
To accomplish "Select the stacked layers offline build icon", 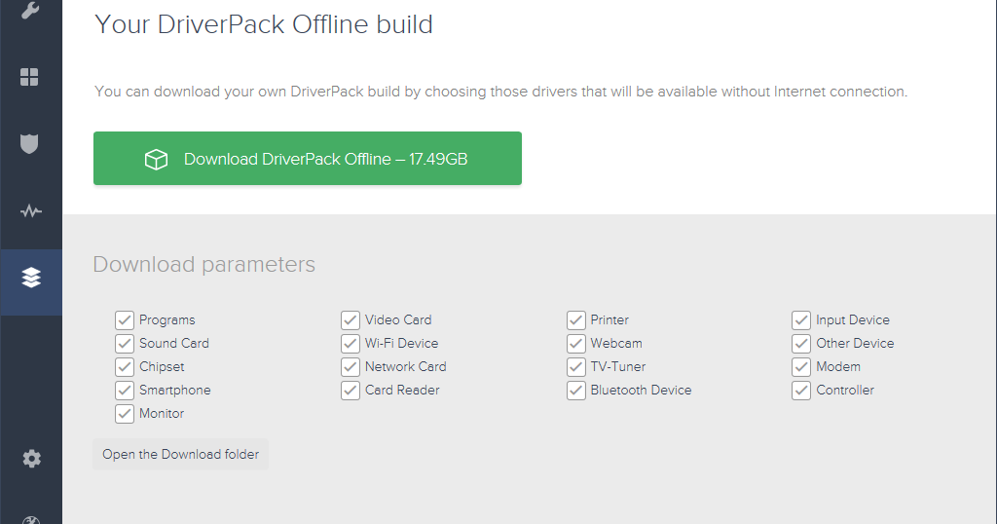I will (x=31, y=278).
